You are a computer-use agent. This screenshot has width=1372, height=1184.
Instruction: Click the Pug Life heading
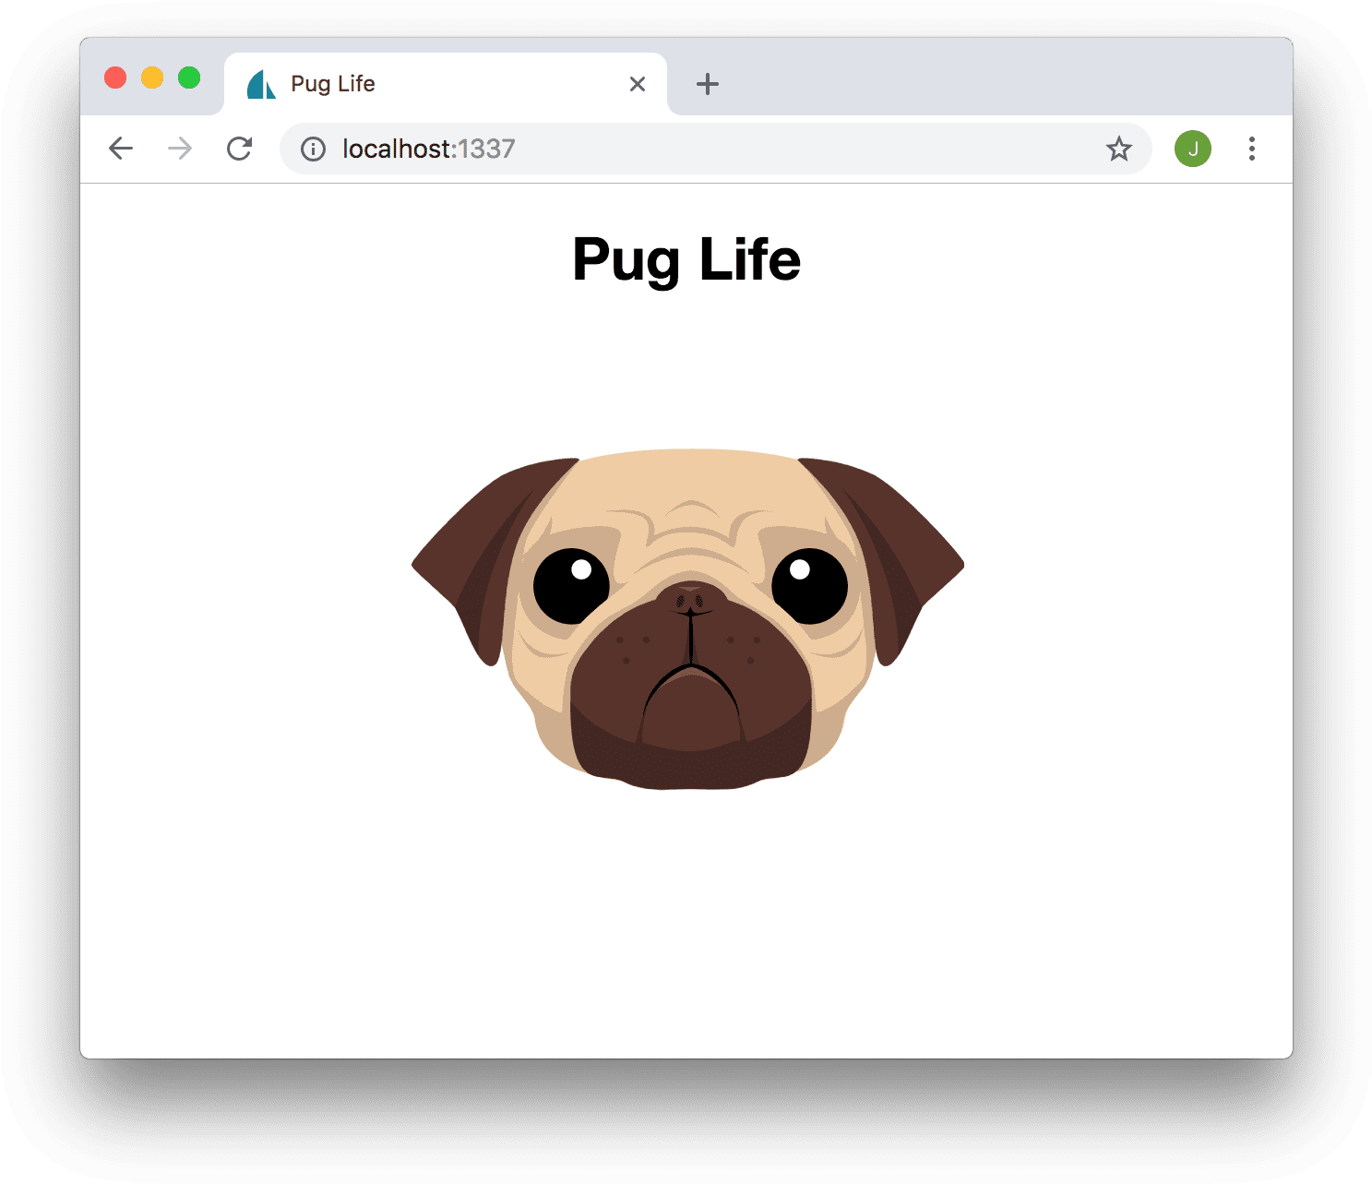coord(686,259)
